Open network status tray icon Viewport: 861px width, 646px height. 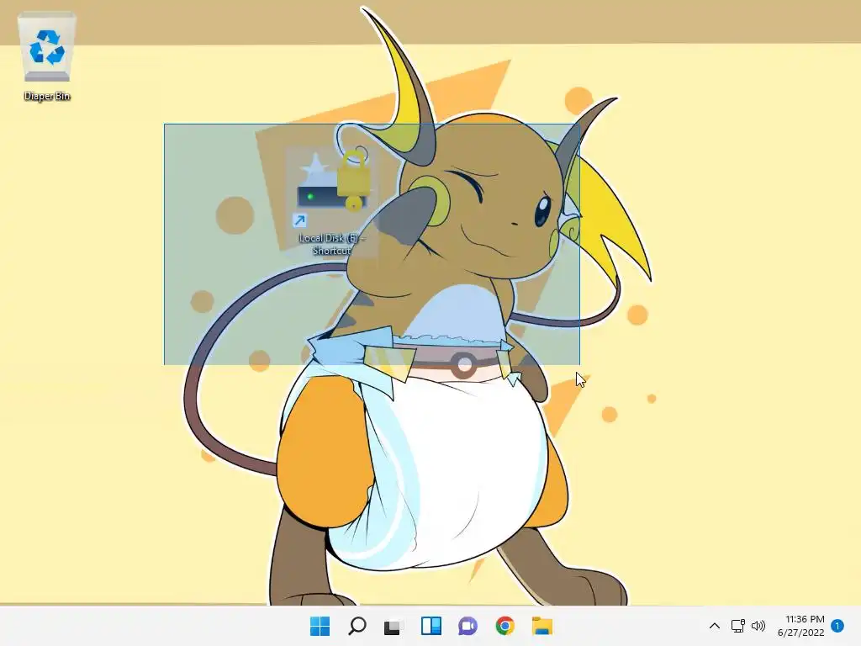pyautogui.click(x=738, y=626)
